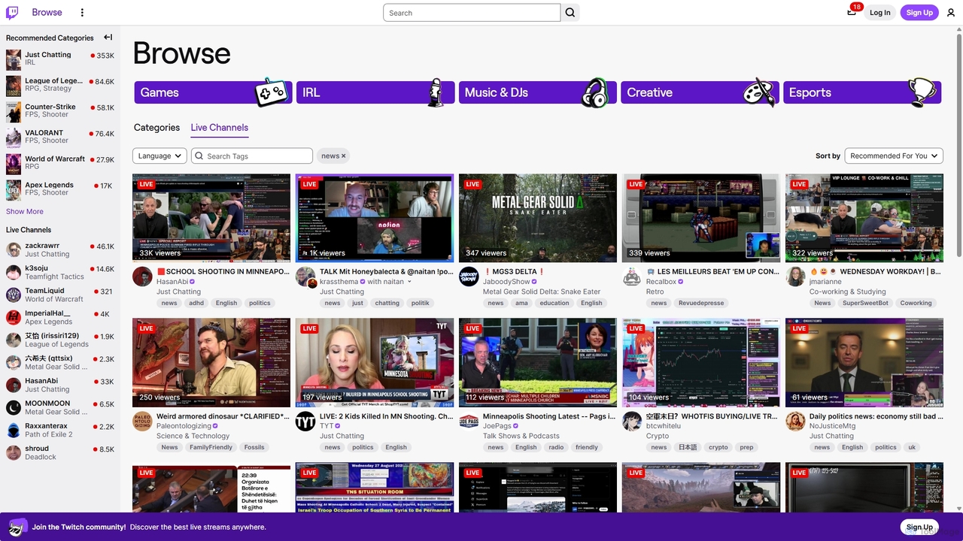Open 'Weird armored dinosaur' stream title
Viewport: 963px width, 541px height.
point(223,416)
